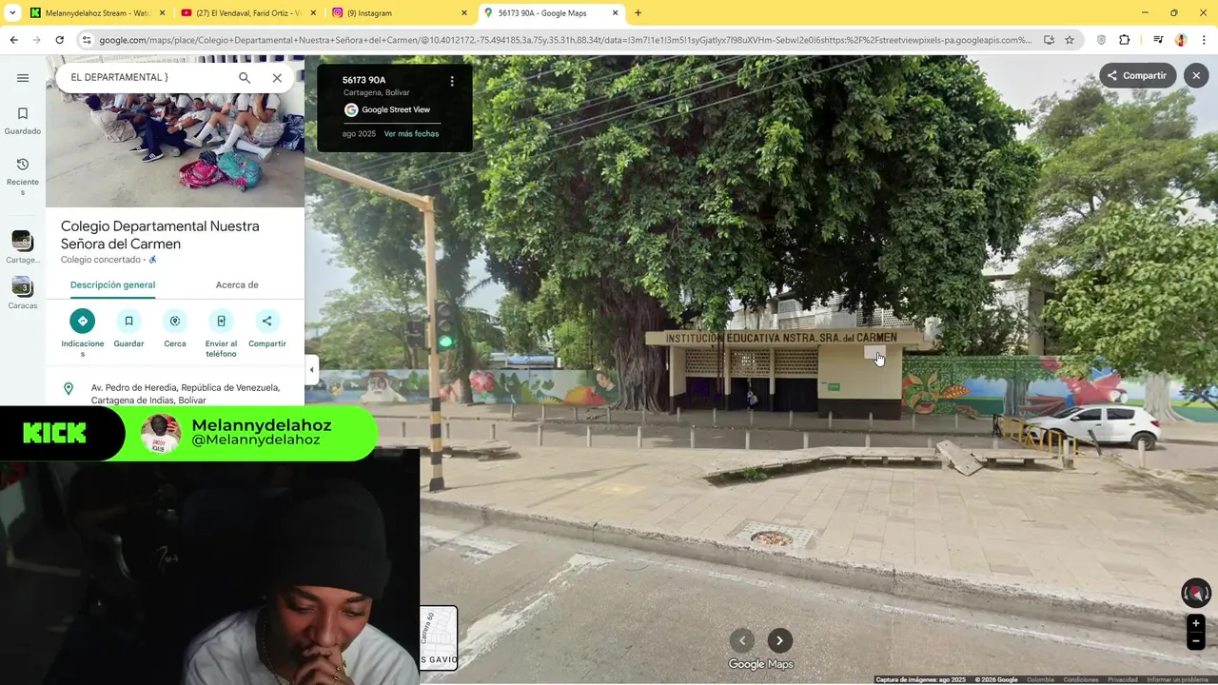
Task: Click Informar un problema link
Action: coord(1178,679)
